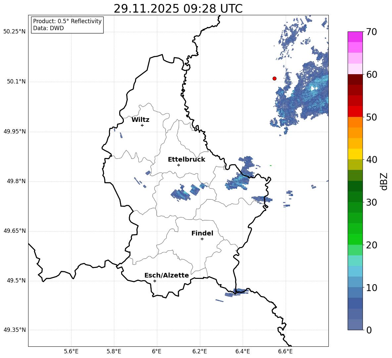Click the red radar location dot

point(274,78)
